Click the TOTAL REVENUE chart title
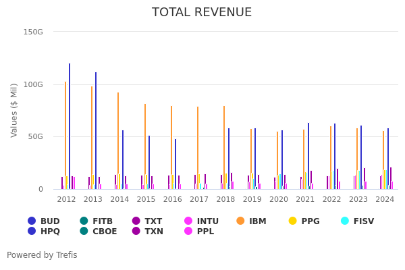Image resolution: width=405 pixels, height=270 pixels. pyautogui.click(x=202, y=13)
